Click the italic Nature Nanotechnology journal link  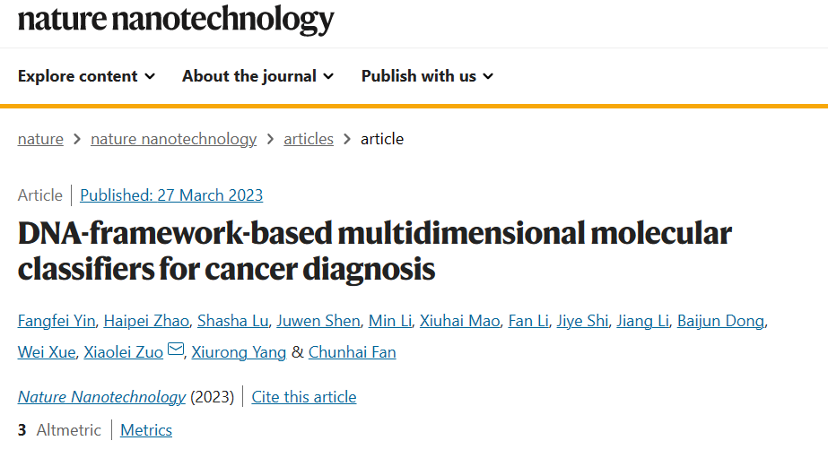click(101, 397)
